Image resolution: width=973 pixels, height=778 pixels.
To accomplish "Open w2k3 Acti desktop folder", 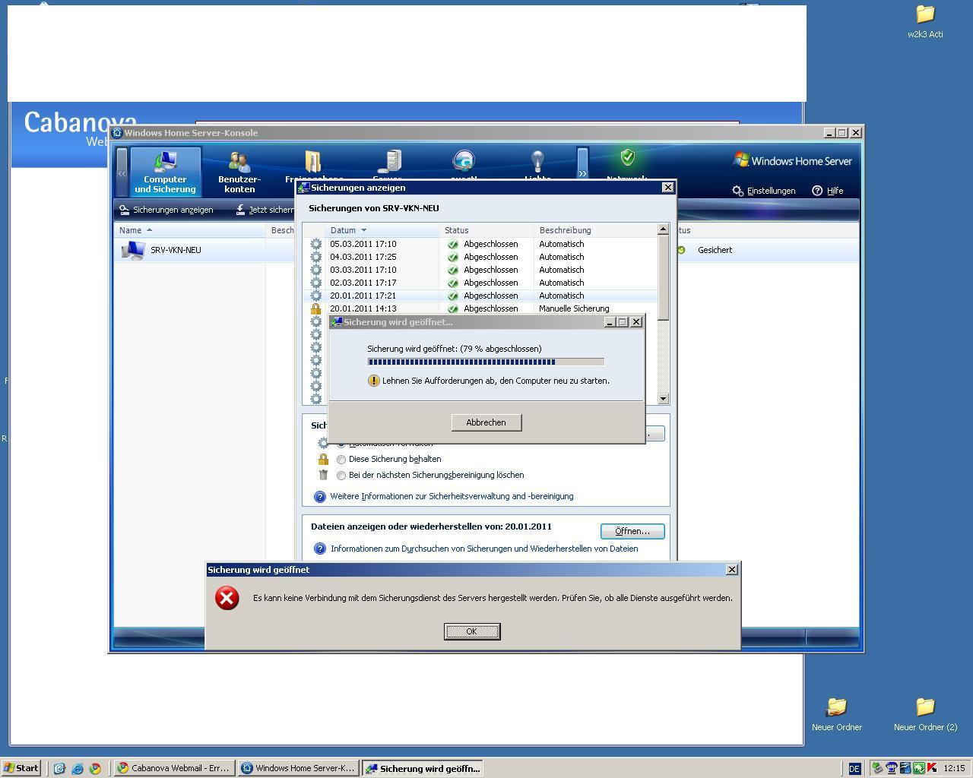I will (925, 22).
